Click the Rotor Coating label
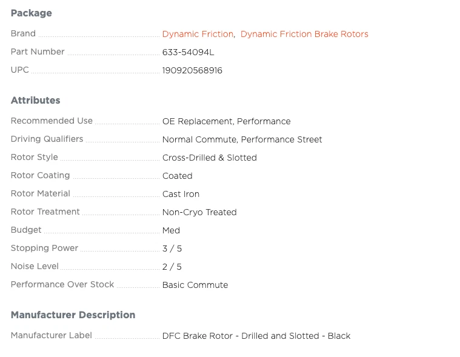The height and width of the screenshot is (357, 460). point(41,176)
